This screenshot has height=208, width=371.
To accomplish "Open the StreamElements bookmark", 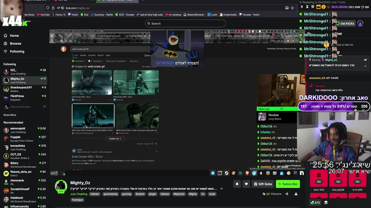I will pos(194,14).
